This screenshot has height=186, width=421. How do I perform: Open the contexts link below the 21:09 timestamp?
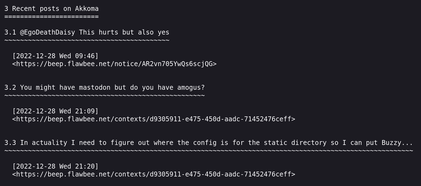154,119
